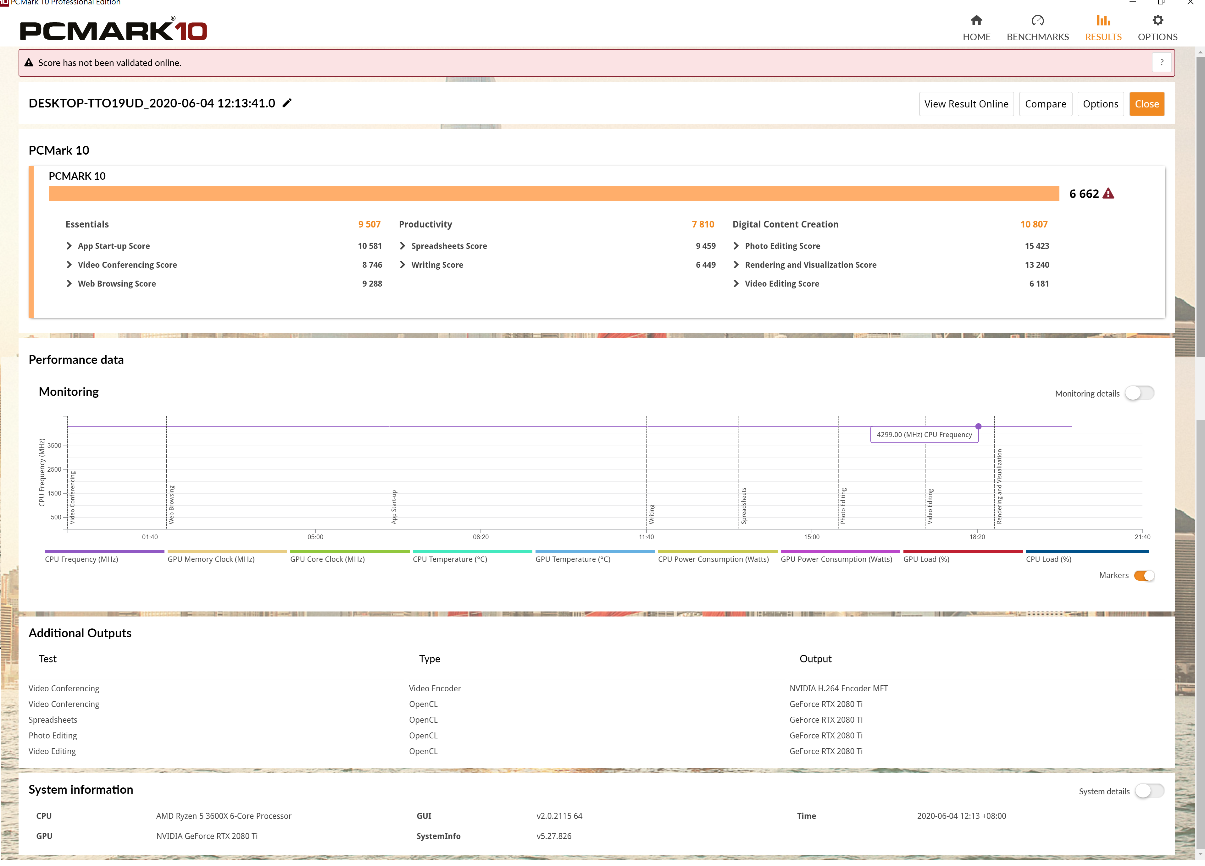Toggle the Monitoring details switch

click(x=1139, y=393)
